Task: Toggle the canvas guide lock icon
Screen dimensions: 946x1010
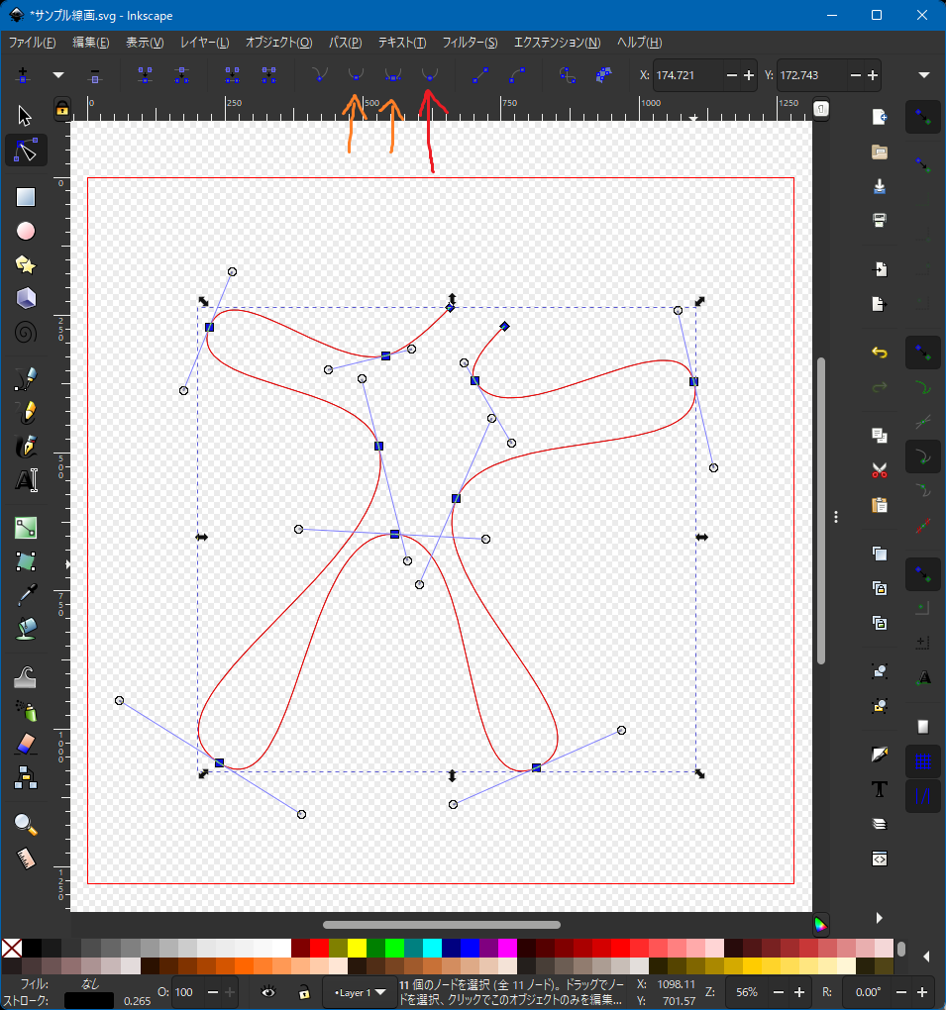Action: point(61,108)
